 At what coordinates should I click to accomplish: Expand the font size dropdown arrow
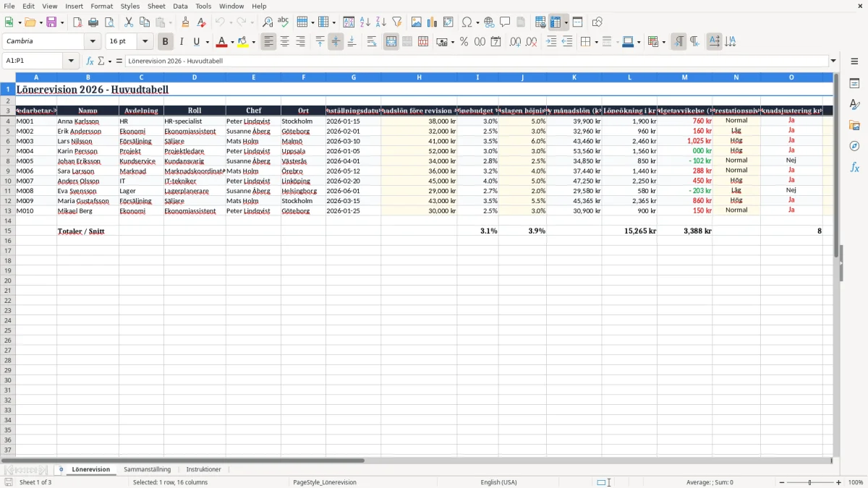point(145,42)
